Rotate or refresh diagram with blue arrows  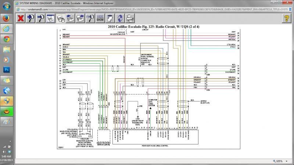tap(120, 18)
